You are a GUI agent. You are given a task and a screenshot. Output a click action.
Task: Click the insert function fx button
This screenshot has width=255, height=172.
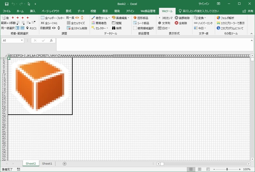pyautogui.click(x=51, y=40)
